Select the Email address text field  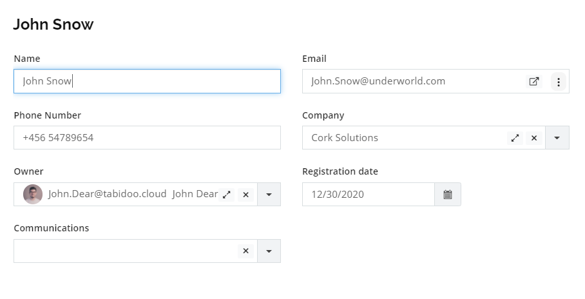(414, 81)
